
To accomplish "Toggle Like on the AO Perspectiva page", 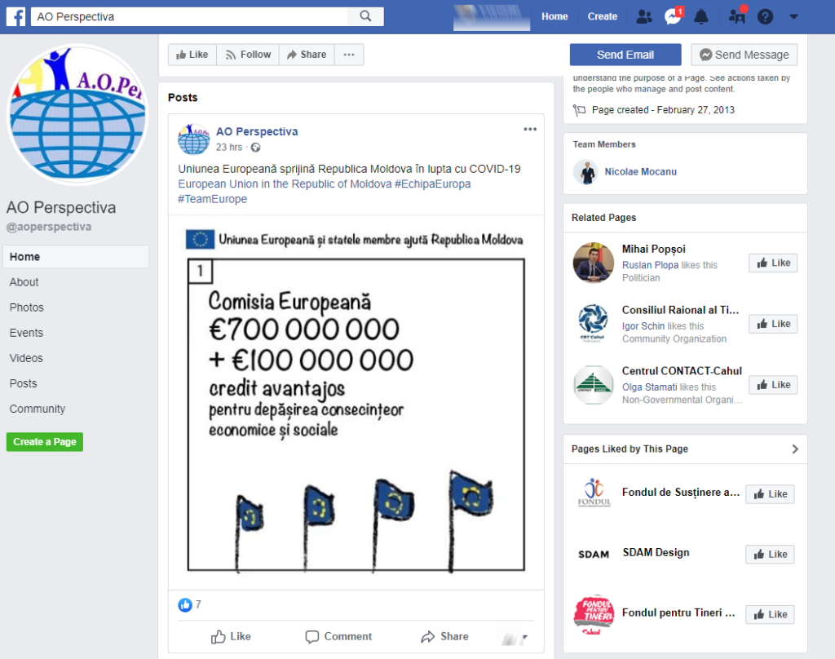I will (192, 55).
